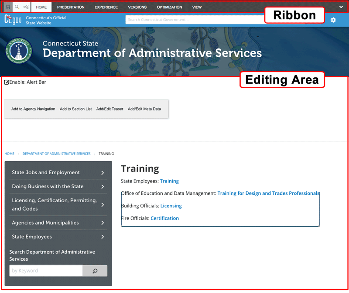Click the CT.gov logo

13,20
